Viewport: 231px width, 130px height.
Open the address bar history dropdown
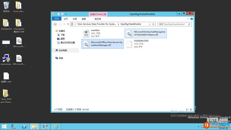[149, 24]
